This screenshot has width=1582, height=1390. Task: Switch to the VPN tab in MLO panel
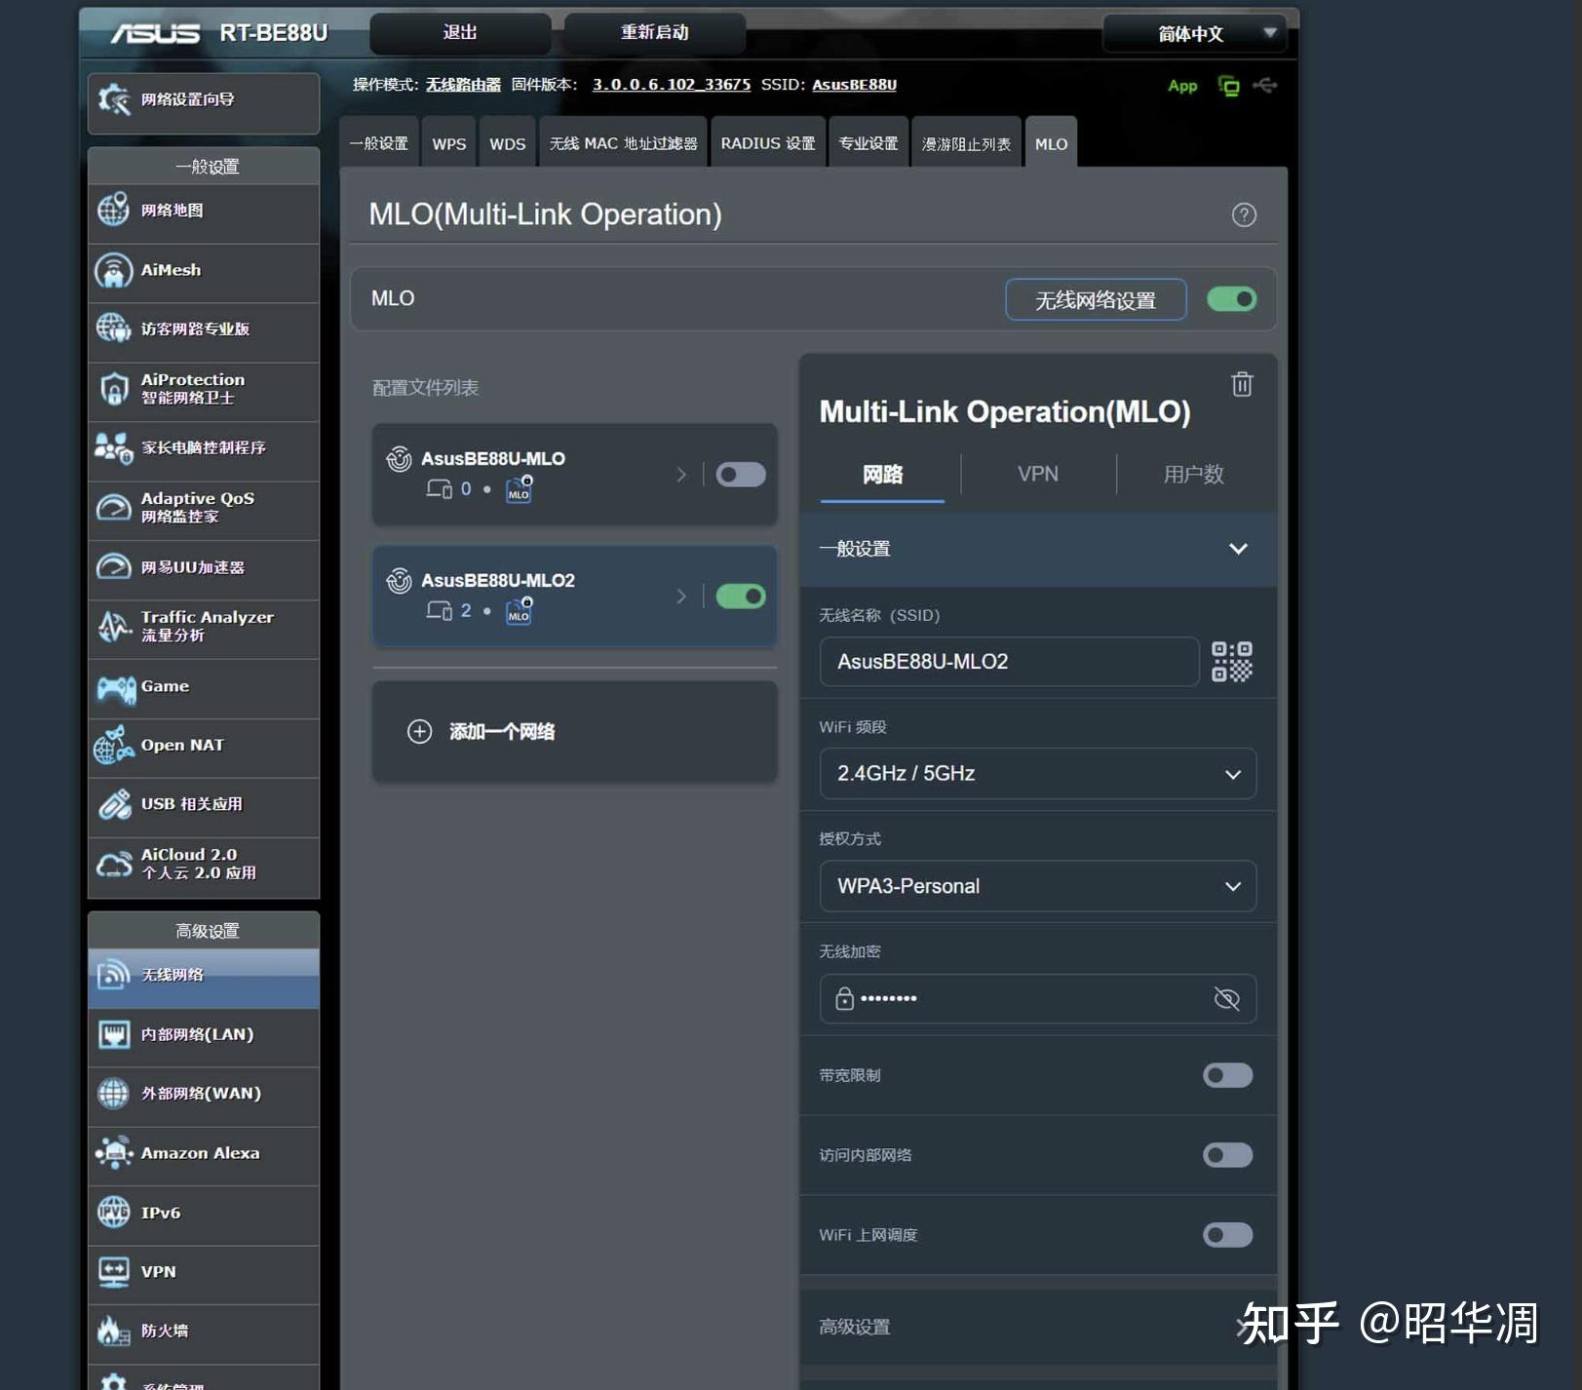[1037, 475]
